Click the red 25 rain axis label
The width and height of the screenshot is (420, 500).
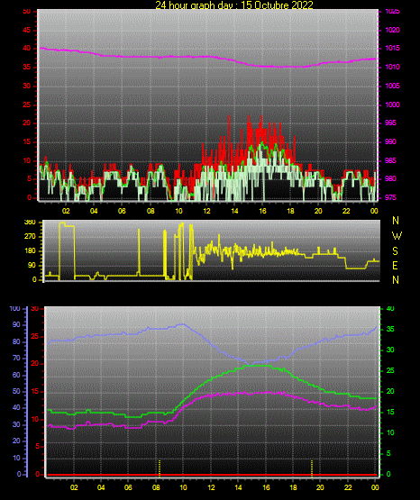point(35,336)
